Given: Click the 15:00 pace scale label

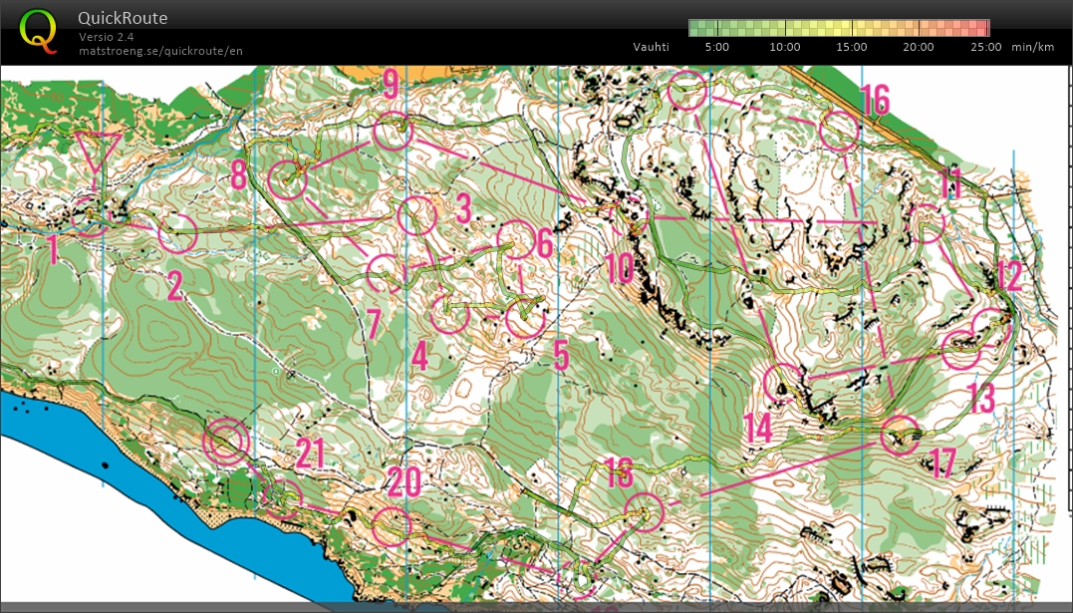Looking at the screenshot, I should (x=852, y=47).
